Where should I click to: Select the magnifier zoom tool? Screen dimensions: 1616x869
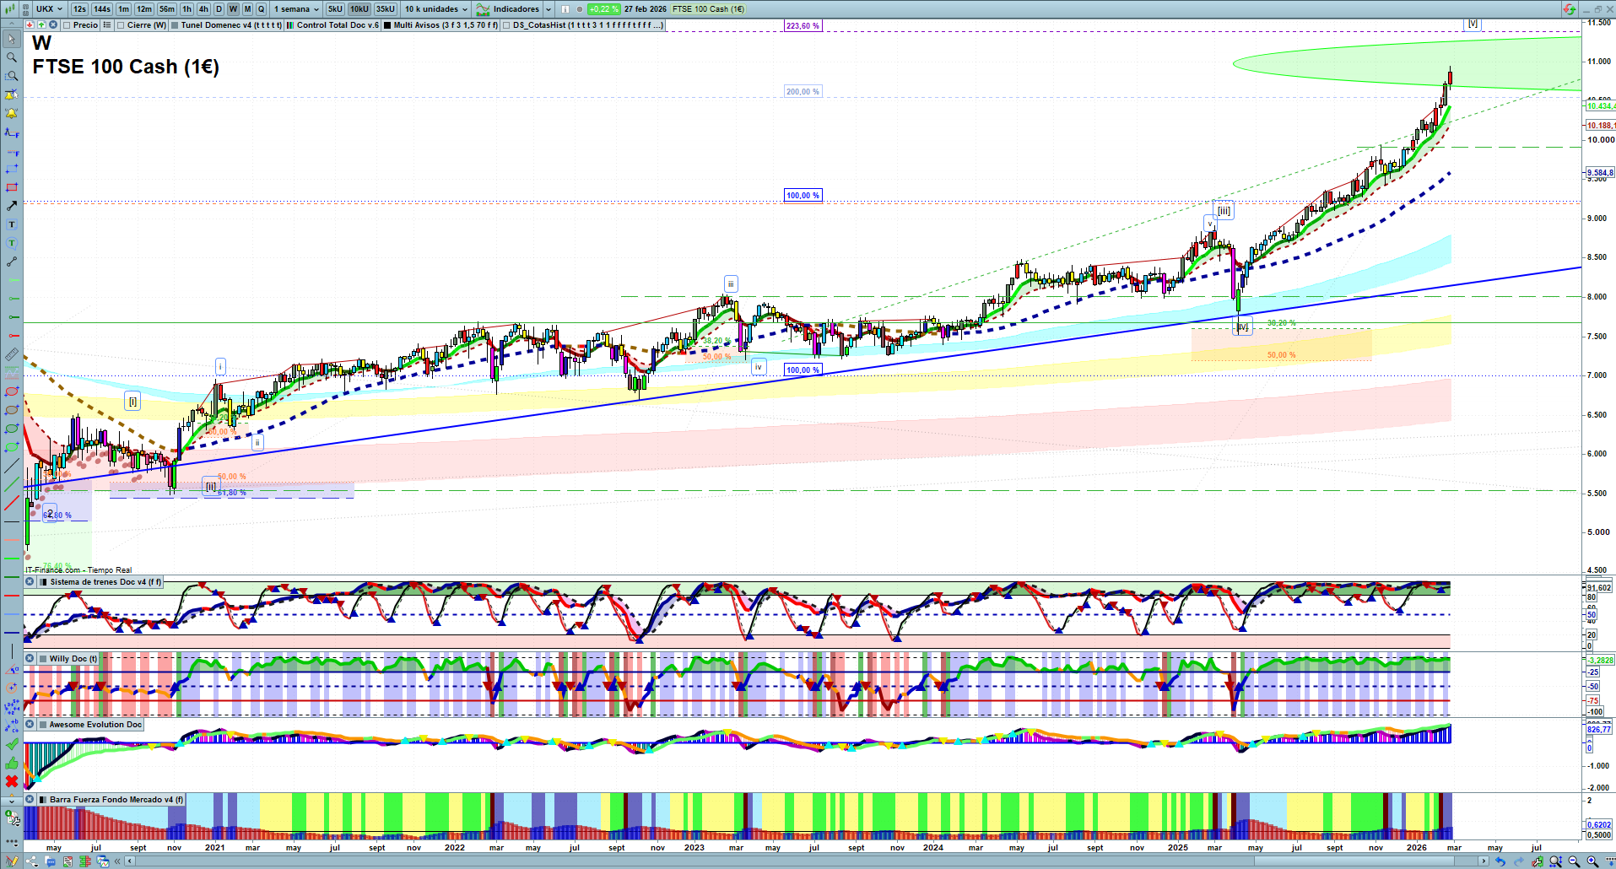[x=12, y=57]
